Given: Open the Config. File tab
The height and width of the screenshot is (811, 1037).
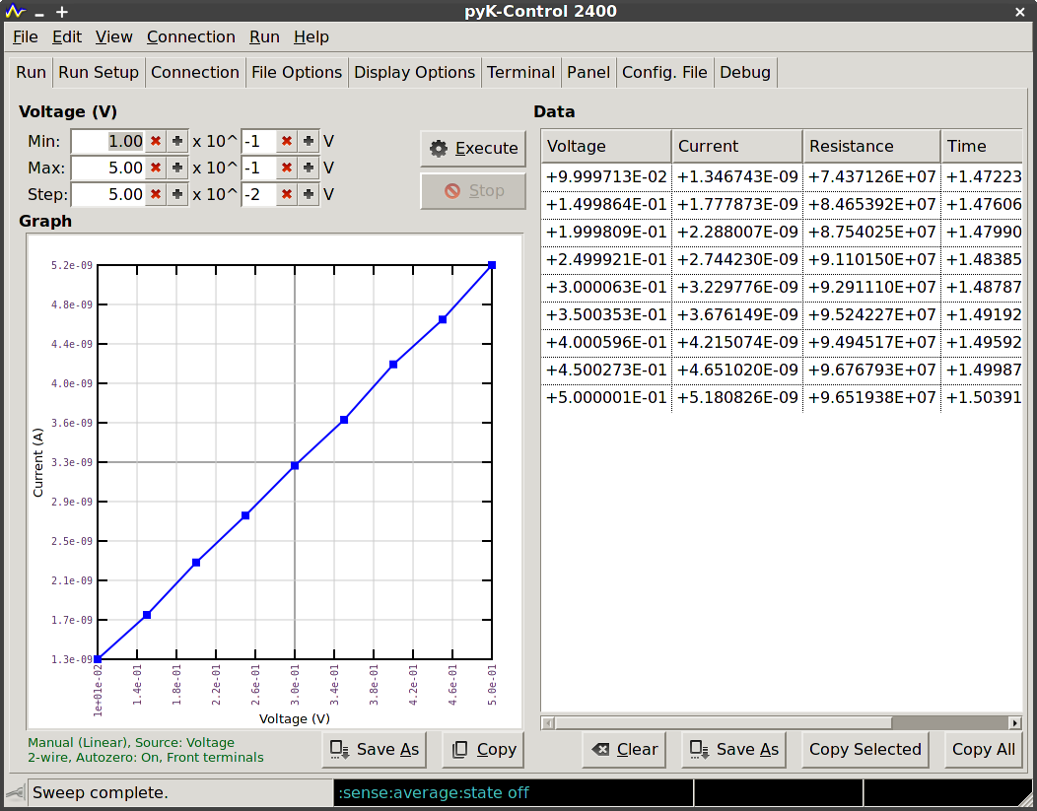Looking at the screenshot, I should tap(664, 72).
